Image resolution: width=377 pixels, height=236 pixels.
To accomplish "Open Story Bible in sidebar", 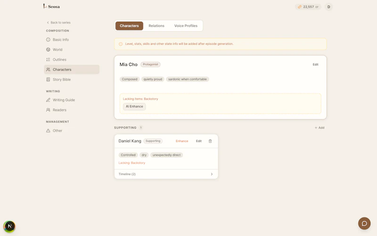I will (72, 79).
